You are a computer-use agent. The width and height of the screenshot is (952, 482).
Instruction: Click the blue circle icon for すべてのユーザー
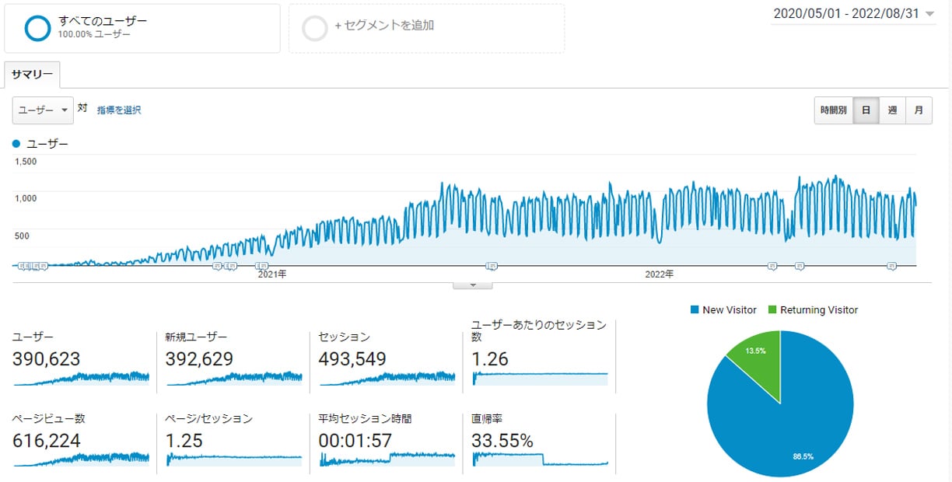[37, 27]
